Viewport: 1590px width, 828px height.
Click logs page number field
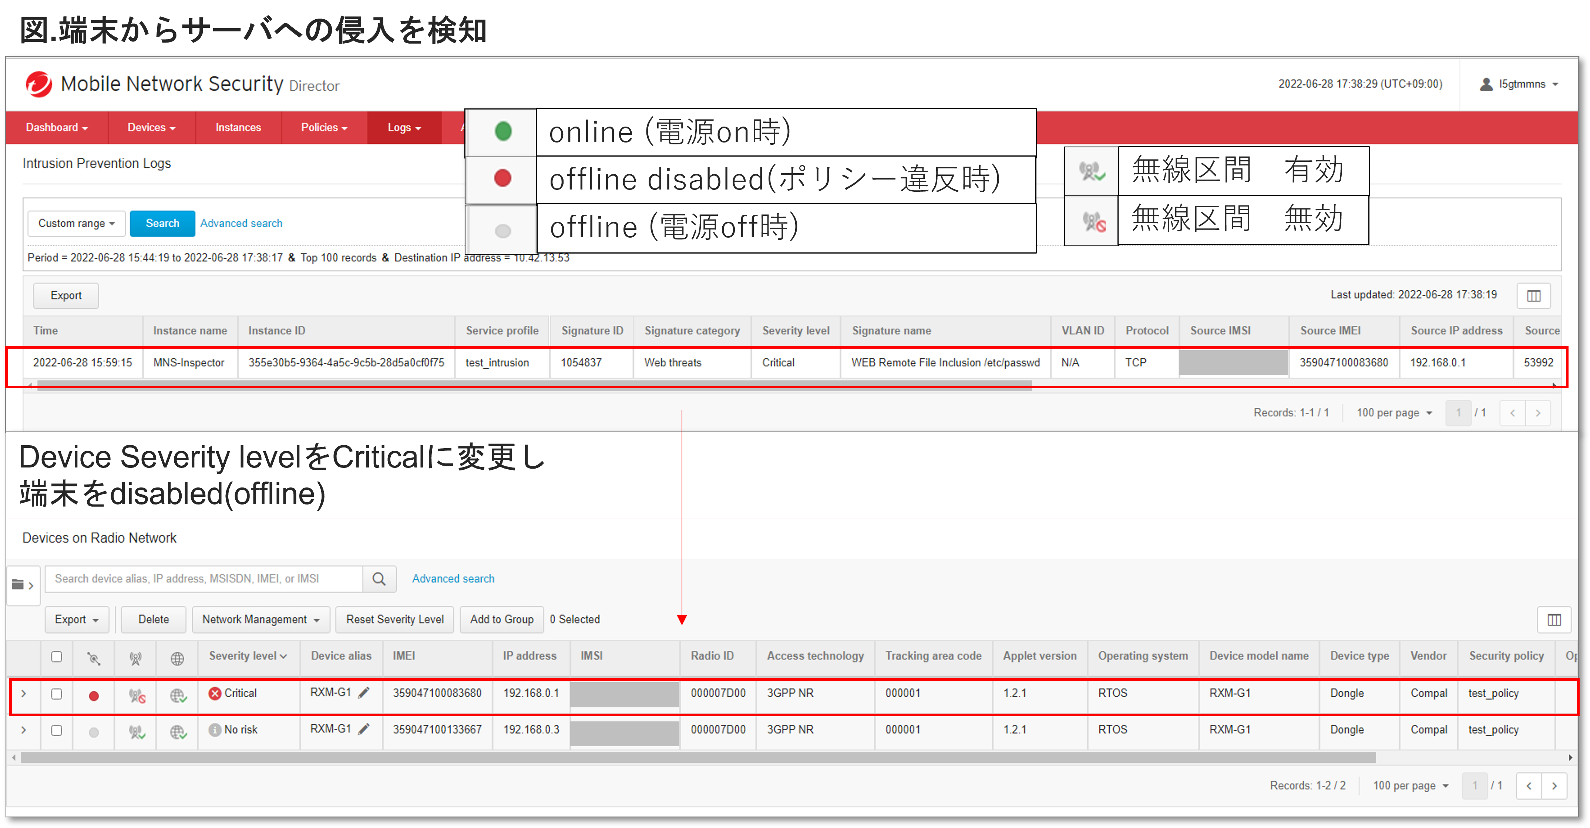1458,412
